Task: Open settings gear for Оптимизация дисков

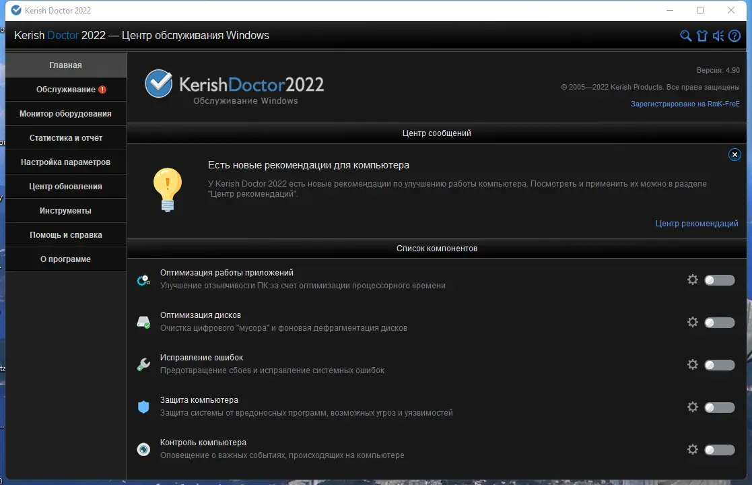Action: pyautogui.click(x=693, y=322)
